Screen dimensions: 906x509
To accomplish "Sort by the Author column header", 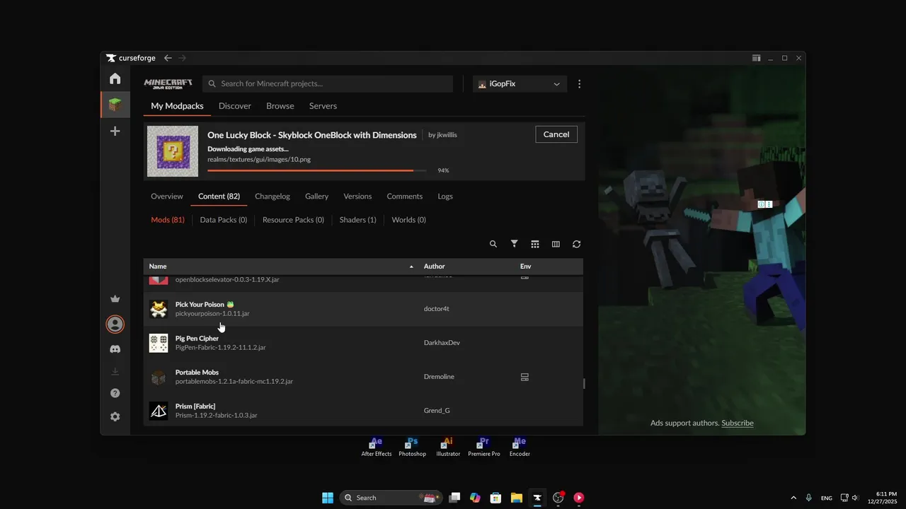I will click(434, 267).
